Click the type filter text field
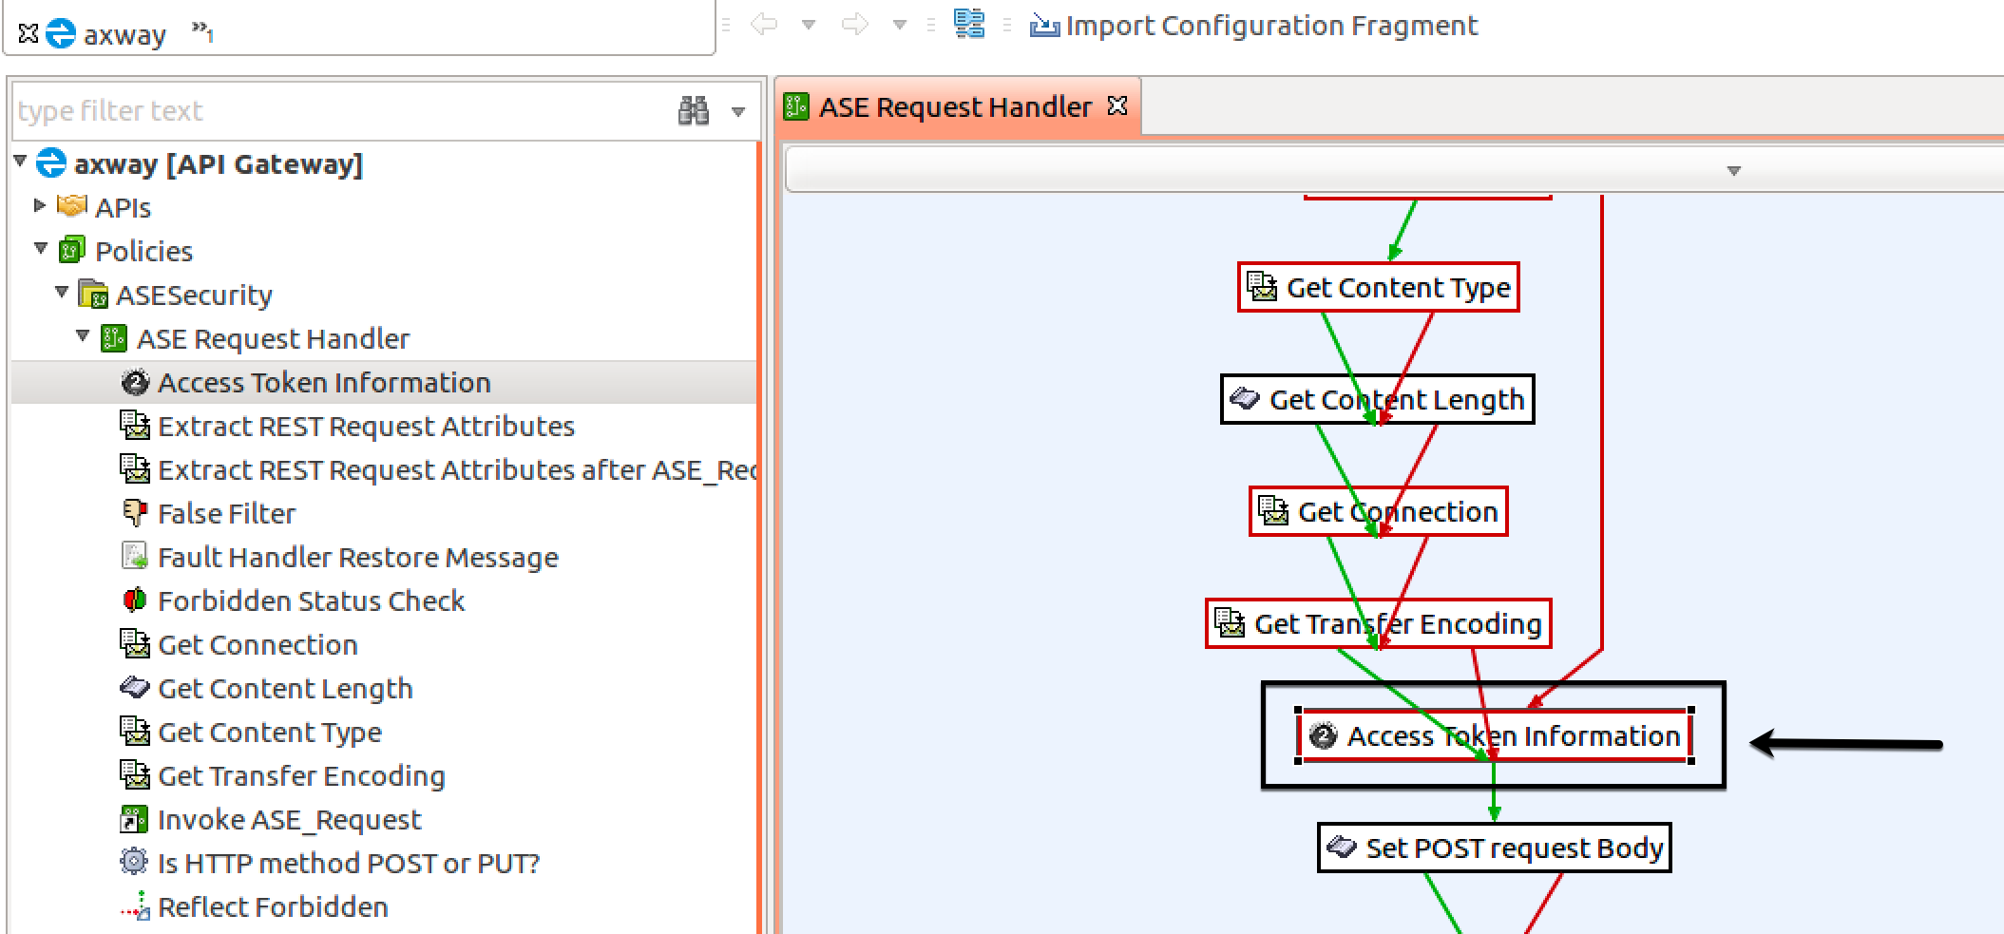Screen dimensions: 2004x934 (x=342, y=111)
